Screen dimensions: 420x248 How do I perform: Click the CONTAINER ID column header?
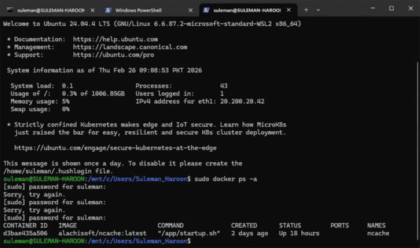pyautogui.click(x=25, y=225)
